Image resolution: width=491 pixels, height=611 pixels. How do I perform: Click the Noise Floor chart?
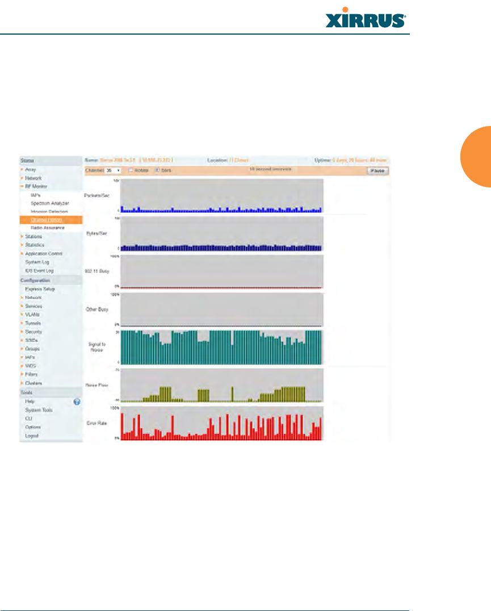click(x=221, y=385)
